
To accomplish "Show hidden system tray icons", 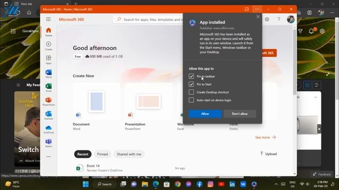I will point(276,184).
